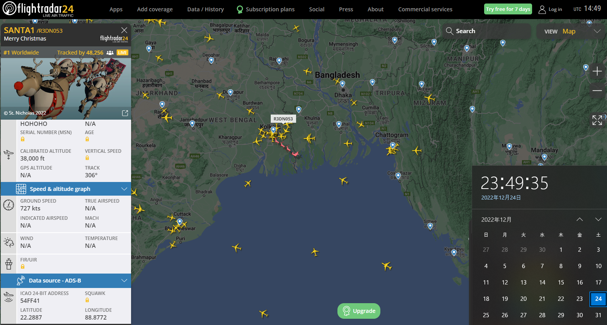Screen dimensions: 607x325
Task: Click the 38,000 ft altitude value
Action: click(x=32, y=158)
